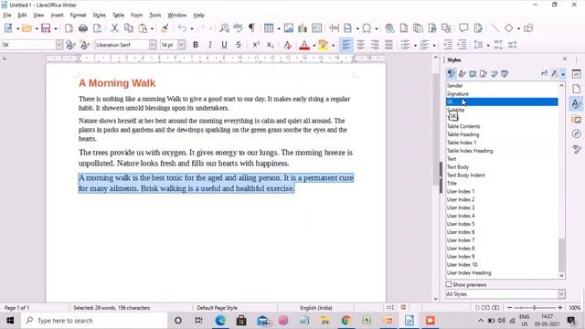
Task: Select the User Index Heading style
Action: pos(469,272)
